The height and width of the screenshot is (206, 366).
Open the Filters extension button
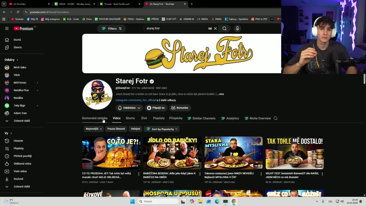112,28
